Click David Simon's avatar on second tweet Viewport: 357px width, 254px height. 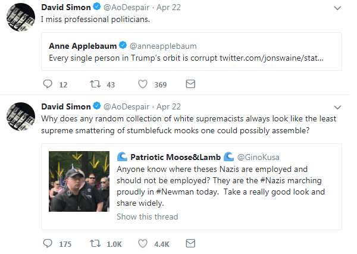(x=21, y=117)
